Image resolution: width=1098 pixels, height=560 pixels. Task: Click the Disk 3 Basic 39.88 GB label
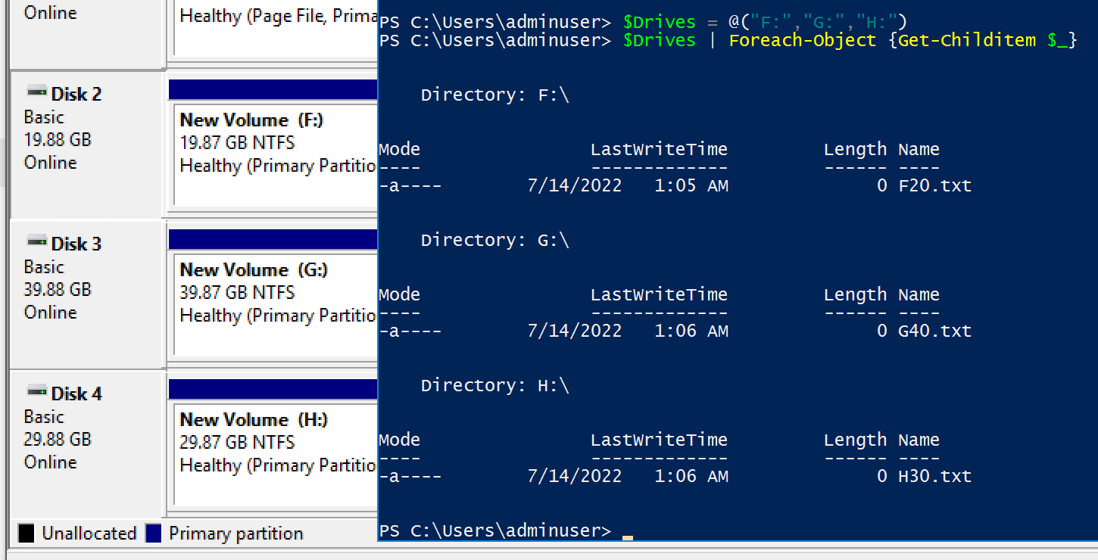pos(58,278)
